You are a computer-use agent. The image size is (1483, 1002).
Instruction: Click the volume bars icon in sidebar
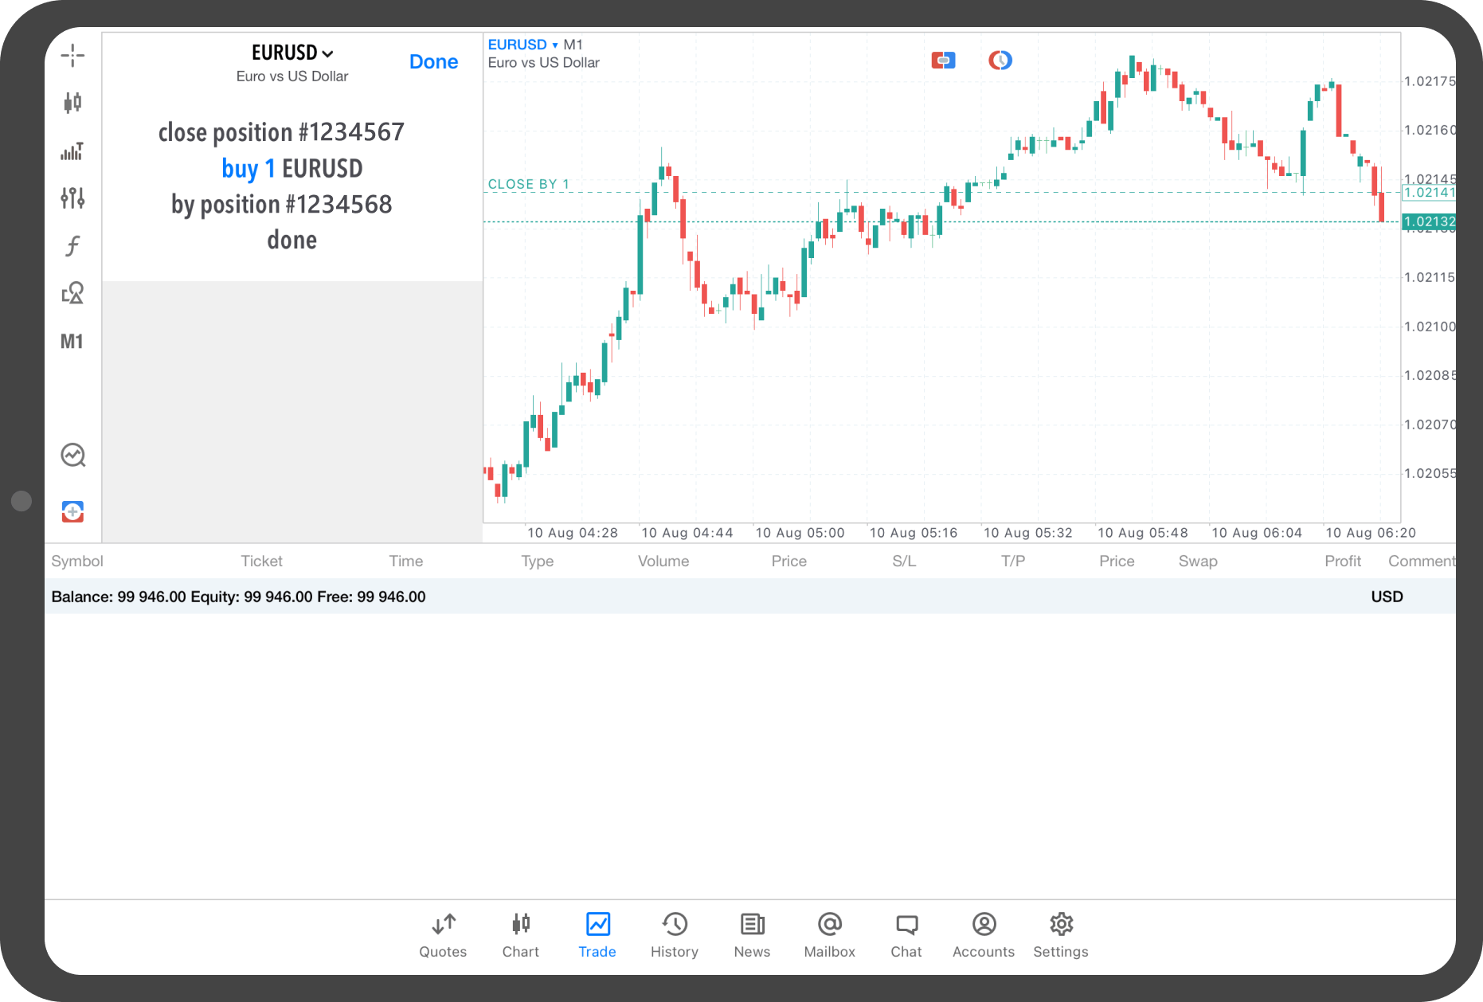point(72,151)
